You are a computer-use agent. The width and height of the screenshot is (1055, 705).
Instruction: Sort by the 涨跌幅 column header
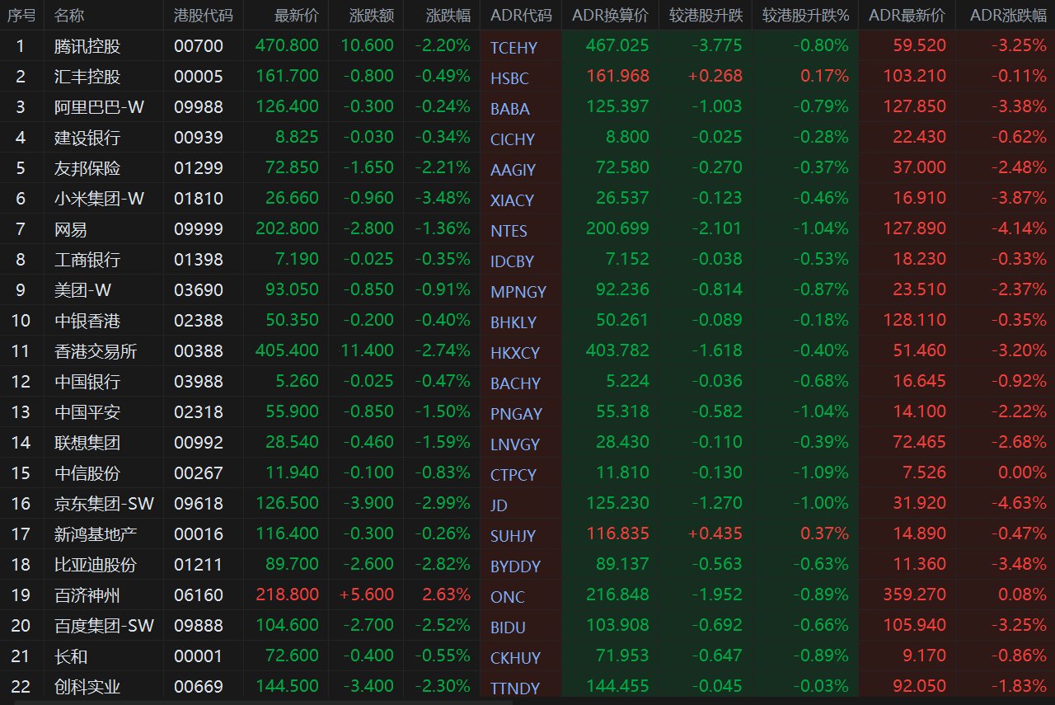coord(448,15)
